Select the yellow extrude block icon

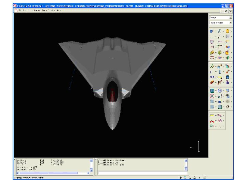(x=212, y=52)
